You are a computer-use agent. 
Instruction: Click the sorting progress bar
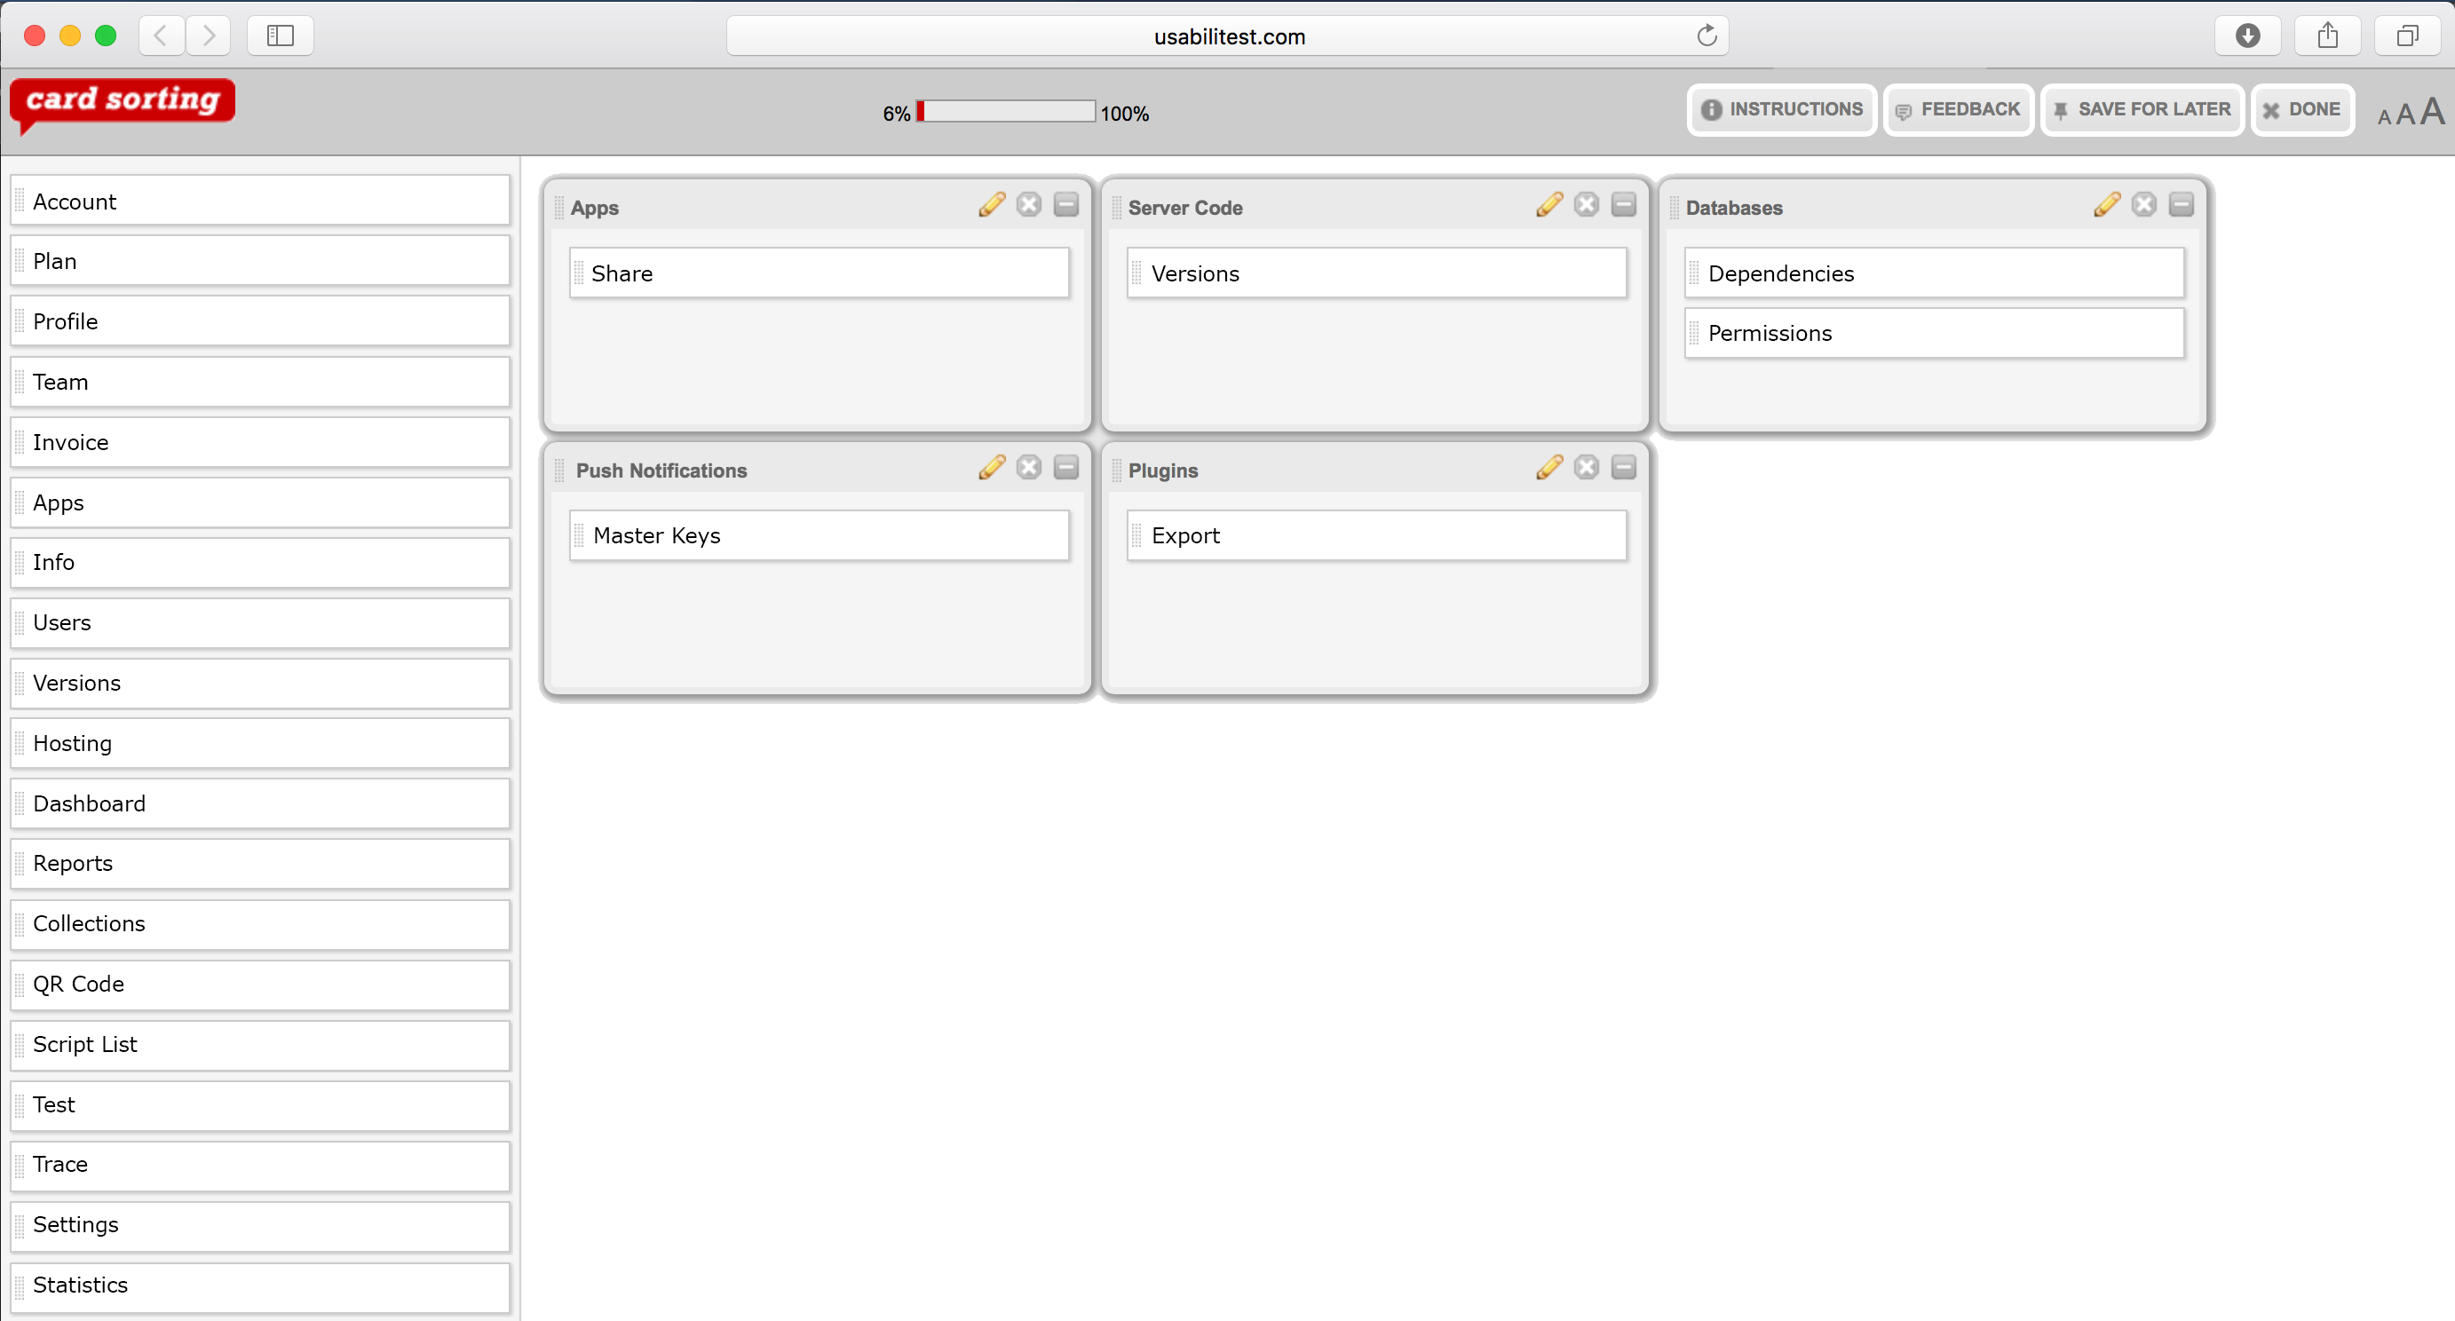click(x=1005, y=112)
